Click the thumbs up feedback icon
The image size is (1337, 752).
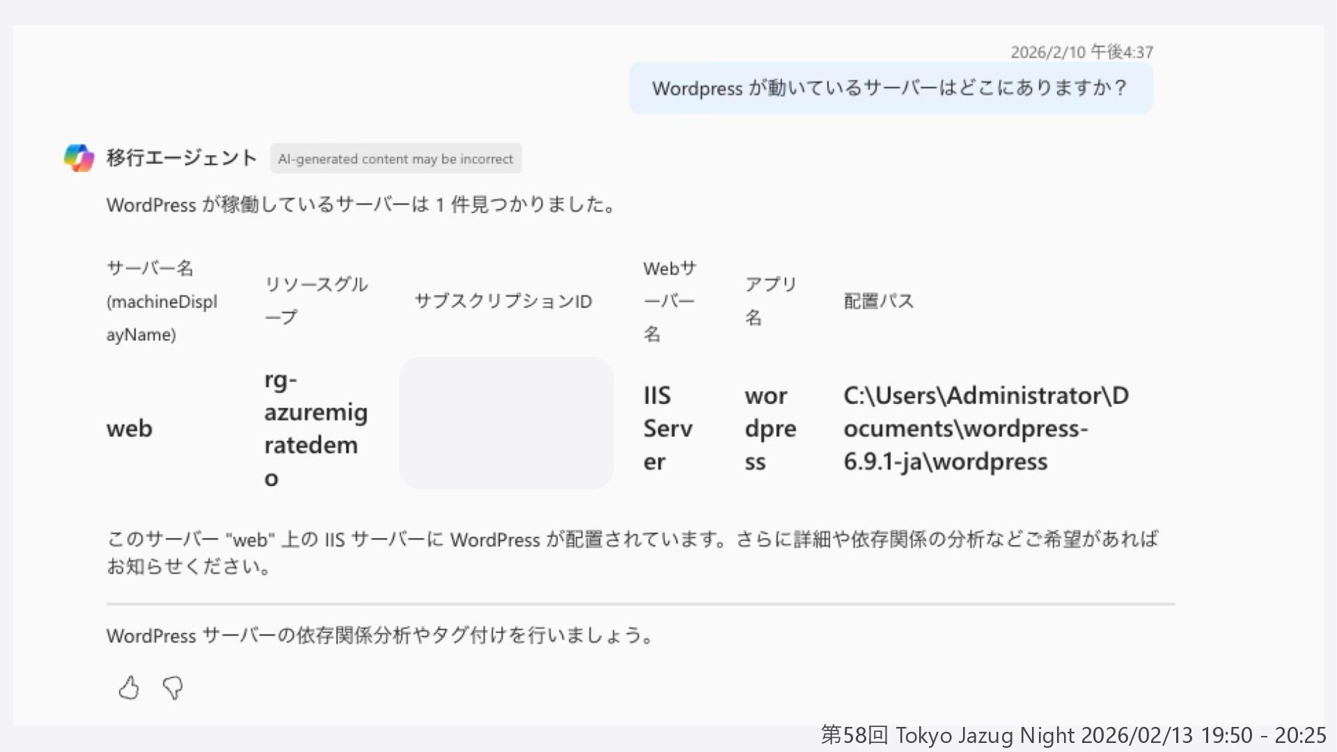click(129, 688)
